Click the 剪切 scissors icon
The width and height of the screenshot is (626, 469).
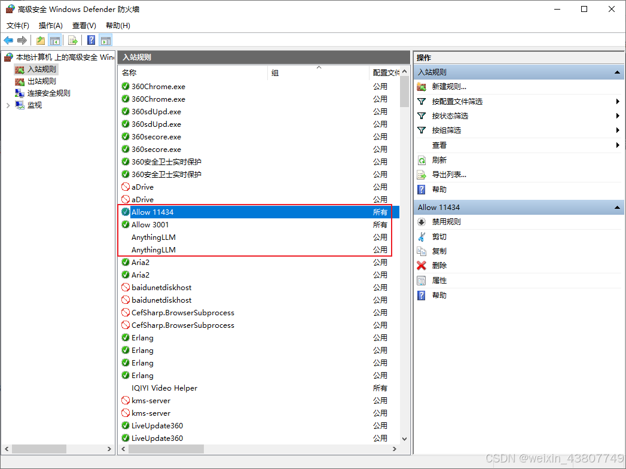(x=422, y=237)
